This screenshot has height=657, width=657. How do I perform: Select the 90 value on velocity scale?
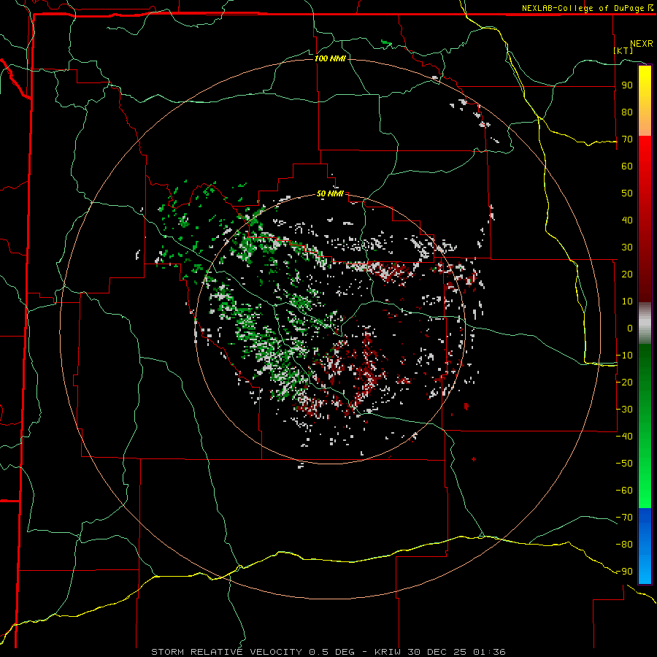pyautogui.click(x=627, y=85)
